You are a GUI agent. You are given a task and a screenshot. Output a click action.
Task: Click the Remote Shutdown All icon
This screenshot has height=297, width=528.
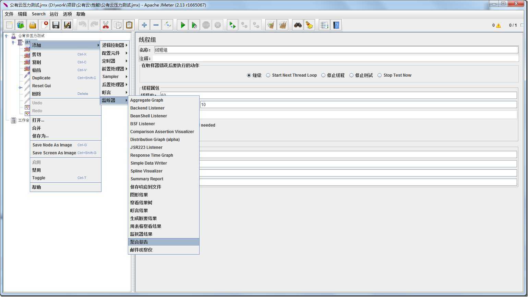(256, 25)
